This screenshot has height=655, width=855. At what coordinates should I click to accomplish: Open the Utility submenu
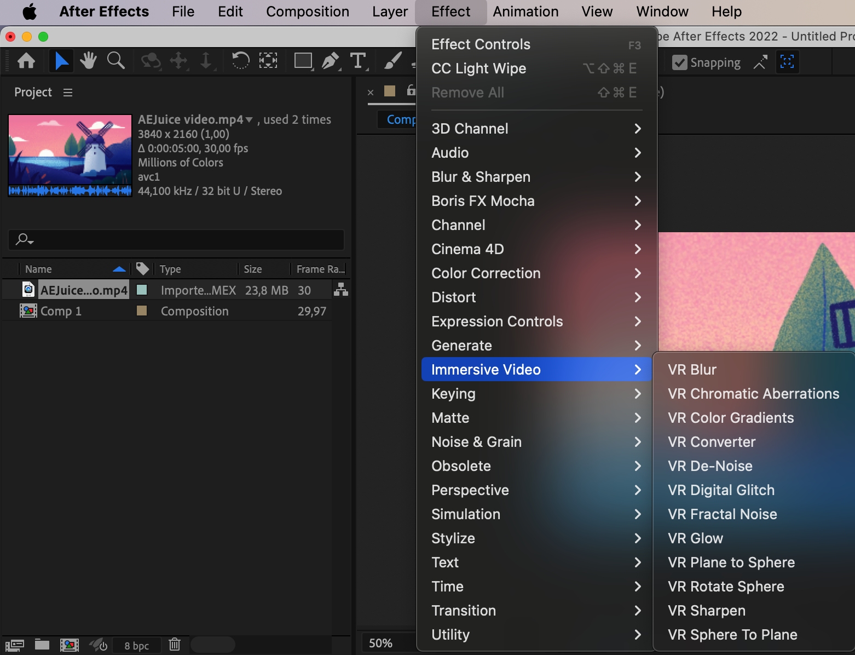coord(536,635)
